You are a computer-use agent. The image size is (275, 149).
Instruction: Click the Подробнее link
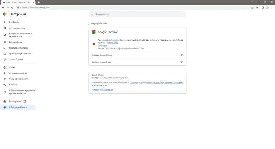[x=102, y=46]
